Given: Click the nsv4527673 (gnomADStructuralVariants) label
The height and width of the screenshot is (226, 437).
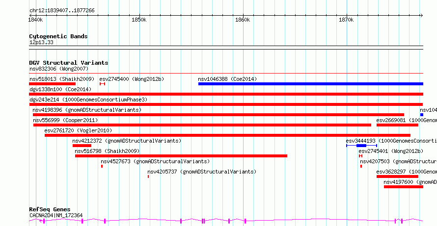Looking at the screenshot, I should point(155,161).
